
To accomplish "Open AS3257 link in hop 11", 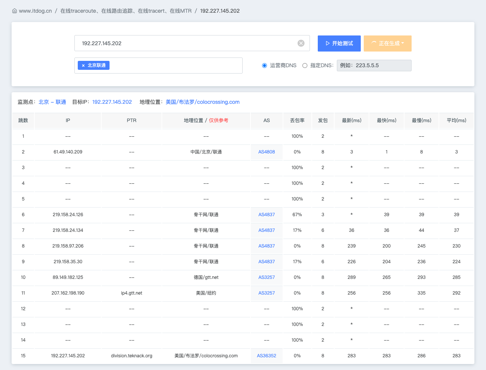I will (267, 293).
